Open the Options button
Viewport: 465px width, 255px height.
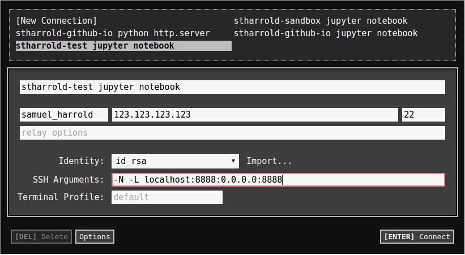tap(95, 237)
